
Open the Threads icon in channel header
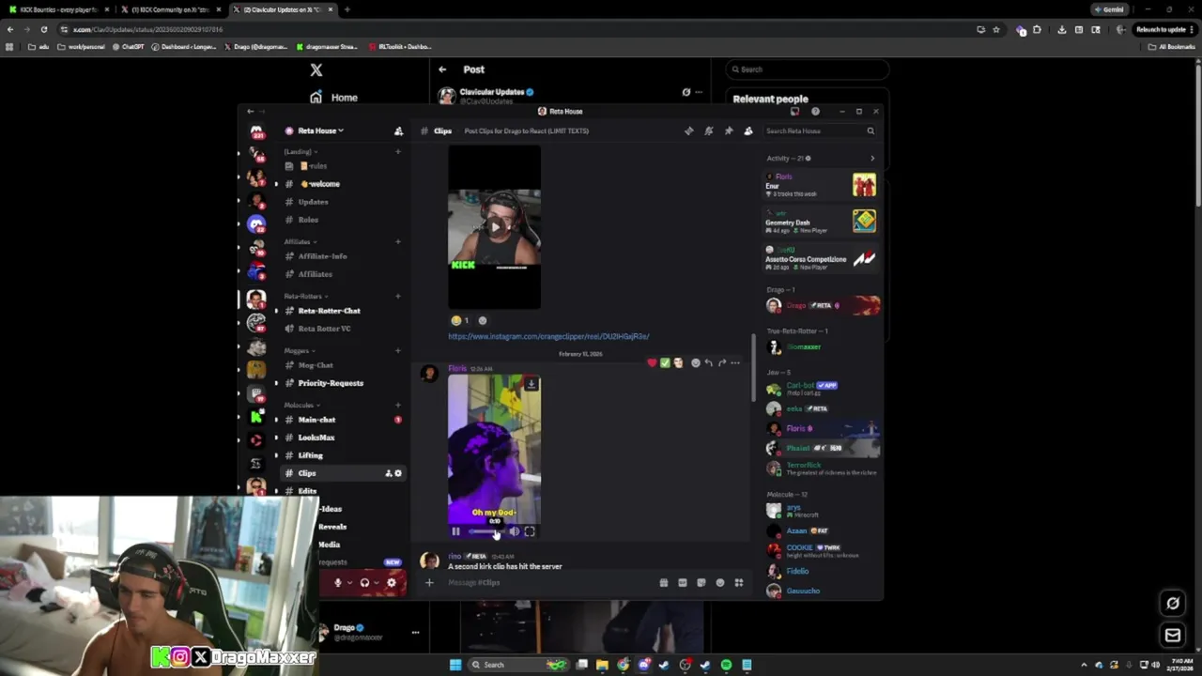pos(689,131)
